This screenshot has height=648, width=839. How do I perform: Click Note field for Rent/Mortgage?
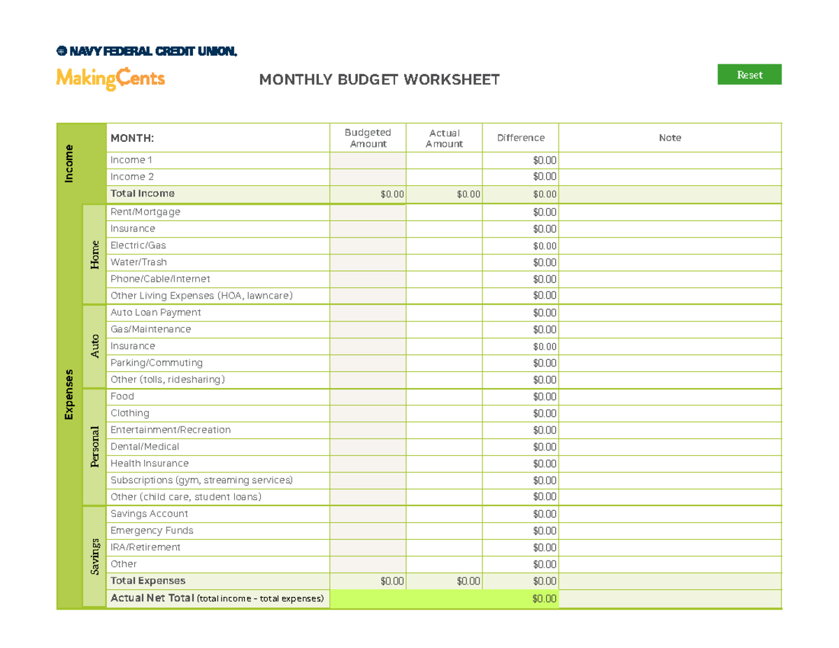pos(670,212)
